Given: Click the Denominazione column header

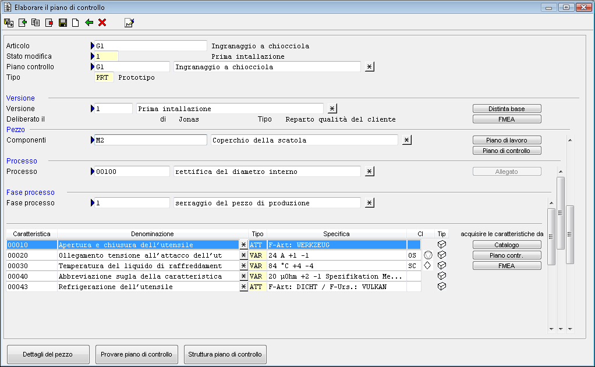Looking at the screenshot, I should tap(152, 234).
